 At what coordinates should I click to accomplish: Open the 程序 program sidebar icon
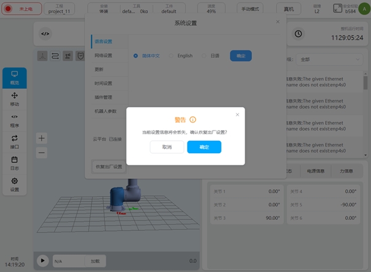[15, 119]
